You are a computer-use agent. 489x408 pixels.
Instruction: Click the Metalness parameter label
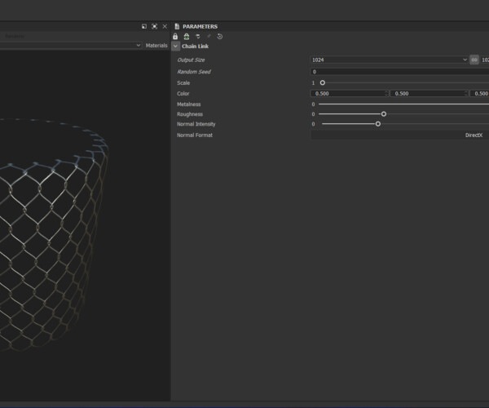coord(189,104)
